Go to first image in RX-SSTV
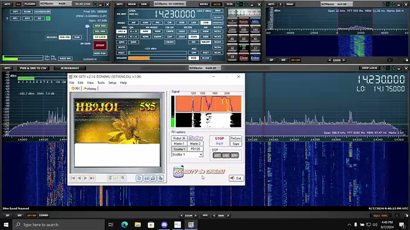The image size is (410, 230). point(73,178)
